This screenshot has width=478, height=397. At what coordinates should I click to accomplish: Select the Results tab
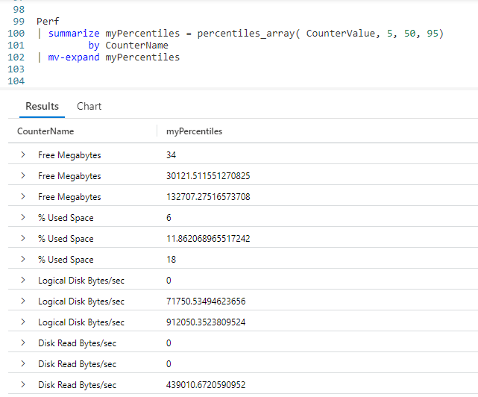tap(42, 106)
